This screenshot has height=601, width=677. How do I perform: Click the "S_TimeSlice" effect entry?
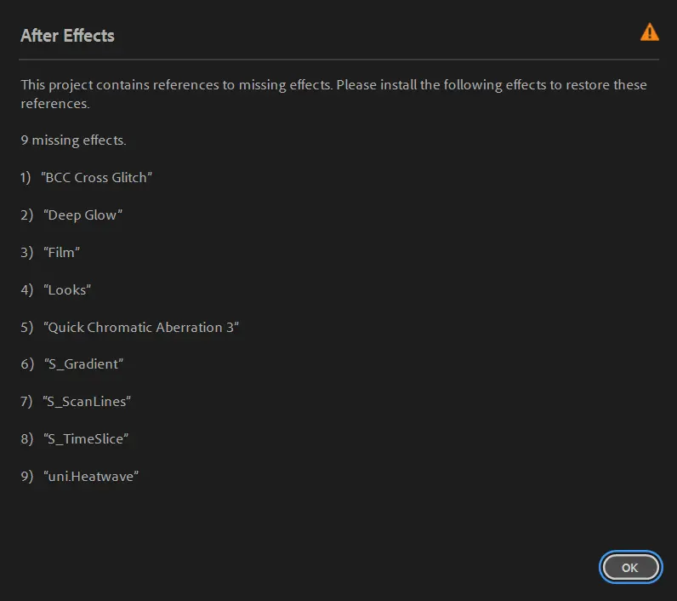(85, 439)
